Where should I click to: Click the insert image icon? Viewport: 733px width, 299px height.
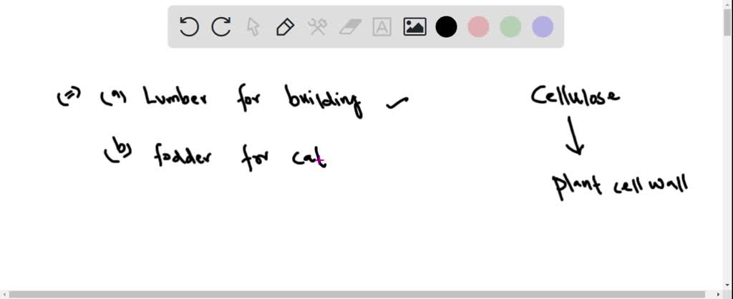click(x=414, y=27)
